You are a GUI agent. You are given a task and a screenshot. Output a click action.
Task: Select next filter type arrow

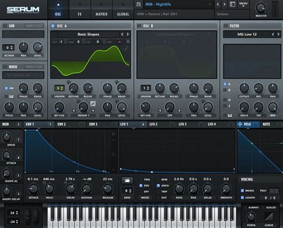pyautogui.click(x=278, y=34)
